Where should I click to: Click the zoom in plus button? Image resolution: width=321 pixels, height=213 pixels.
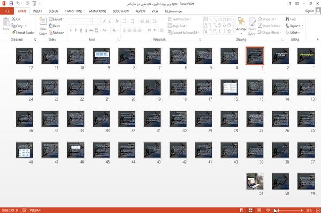click(302, 210)
